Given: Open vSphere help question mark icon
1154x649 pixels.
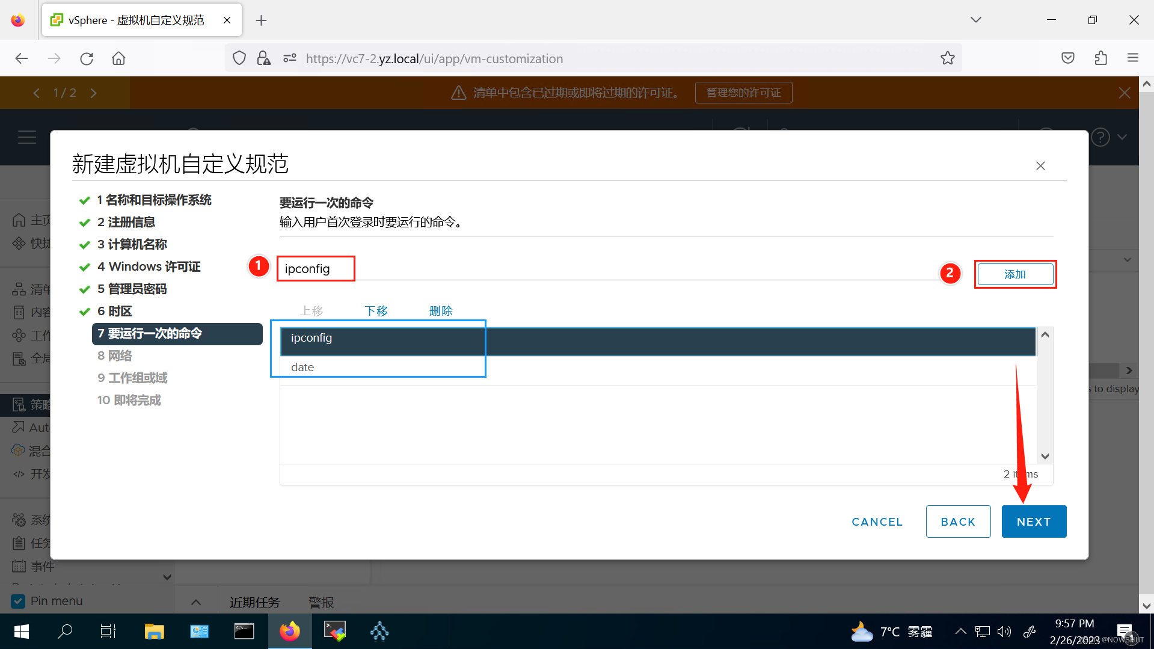Looking at the screenshot, I should pyautogui.click(x=1100, y=137).
